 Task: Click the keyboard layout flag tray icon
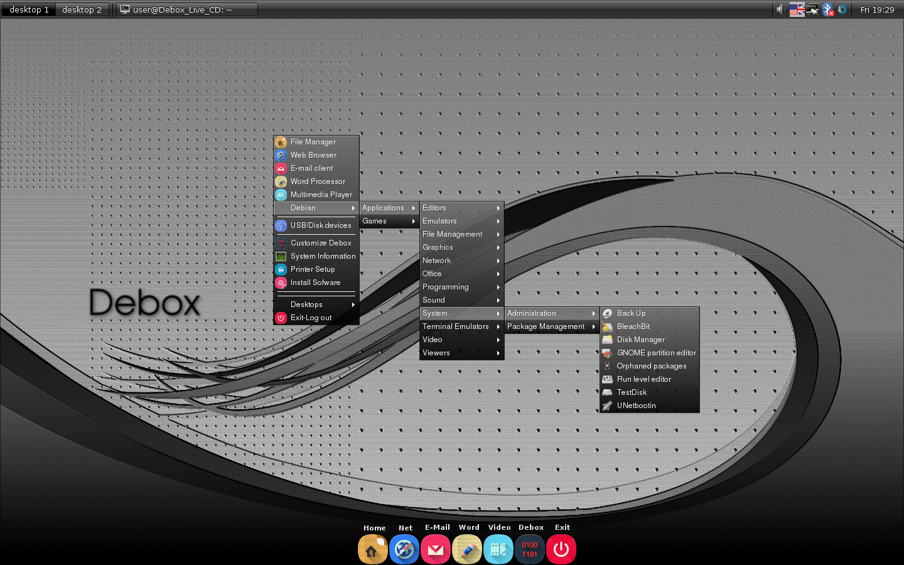pyautogui.click(x=797, y=9)
